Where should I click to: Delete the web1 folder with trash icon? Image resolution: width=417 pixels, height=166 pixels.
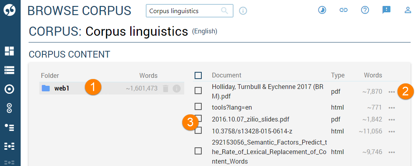[166, 88]
